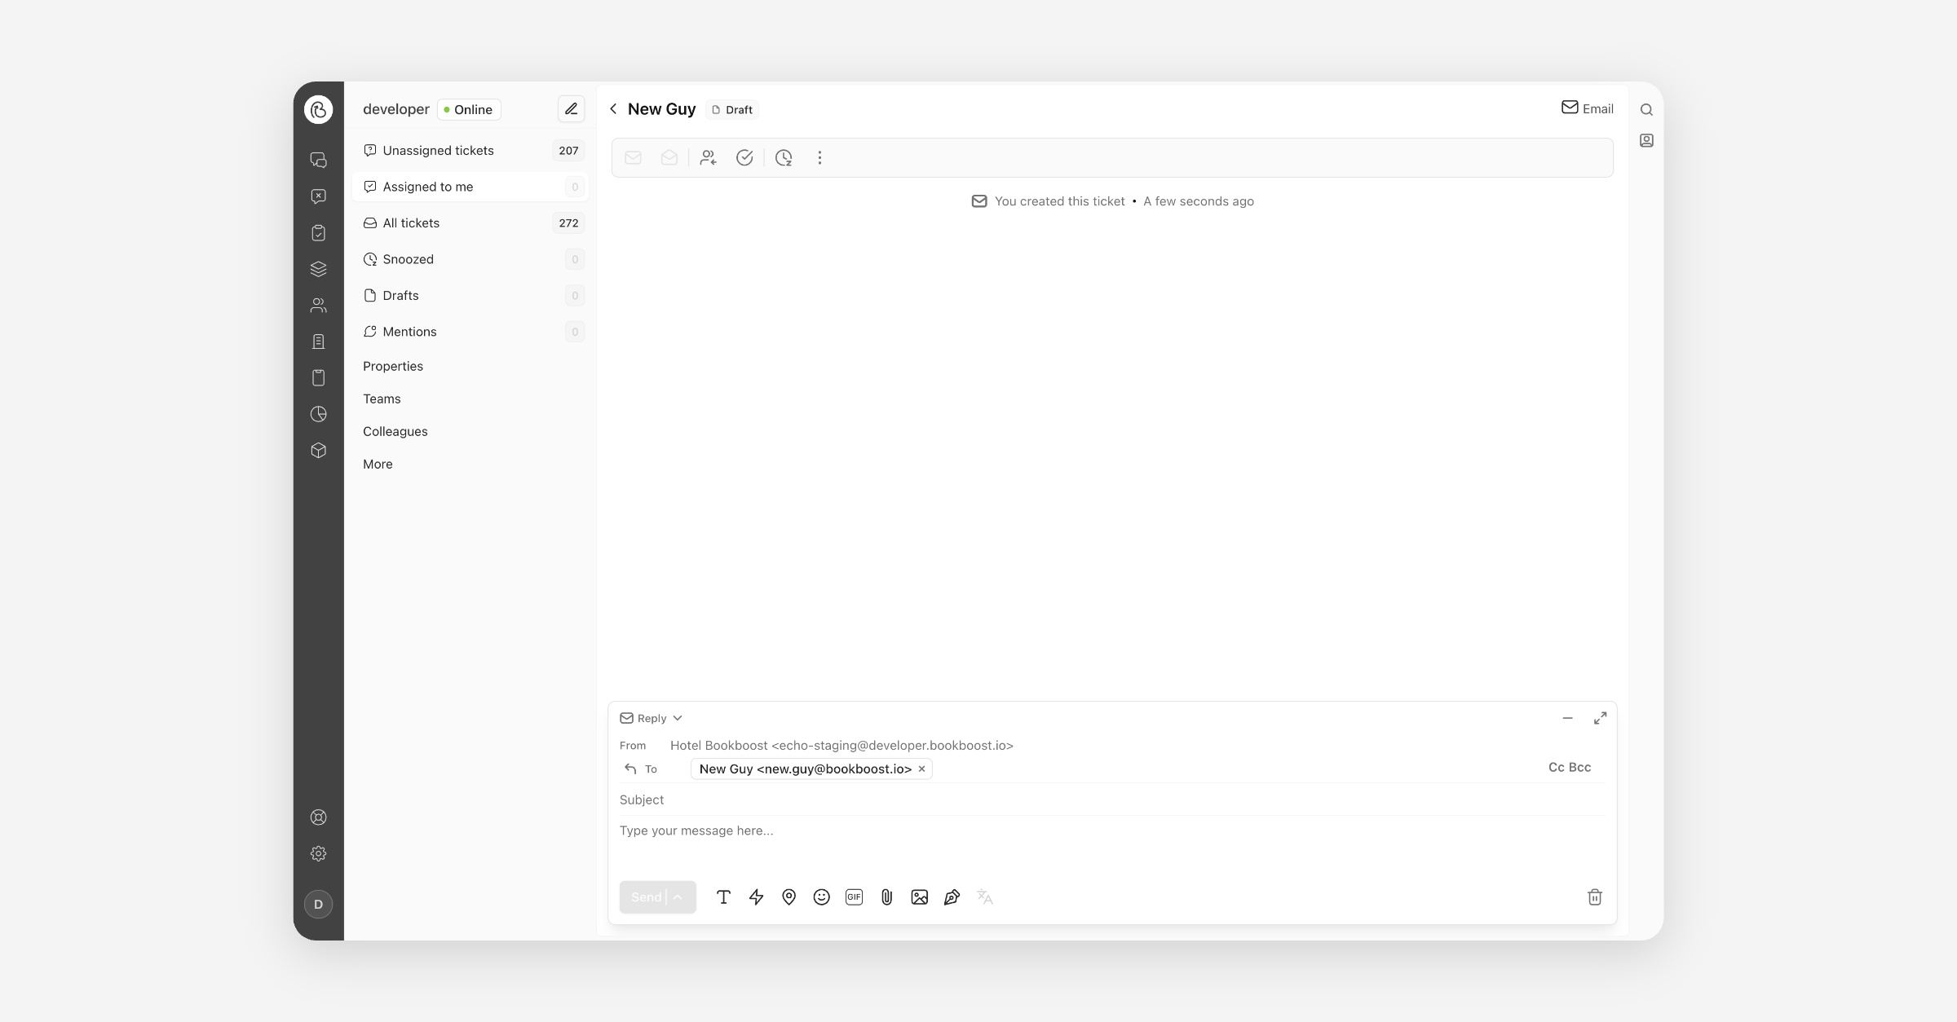This screenshot has width=1957, height=1022.
Task: Click the trash icon to discard draft
Action: click(1595, 897)
